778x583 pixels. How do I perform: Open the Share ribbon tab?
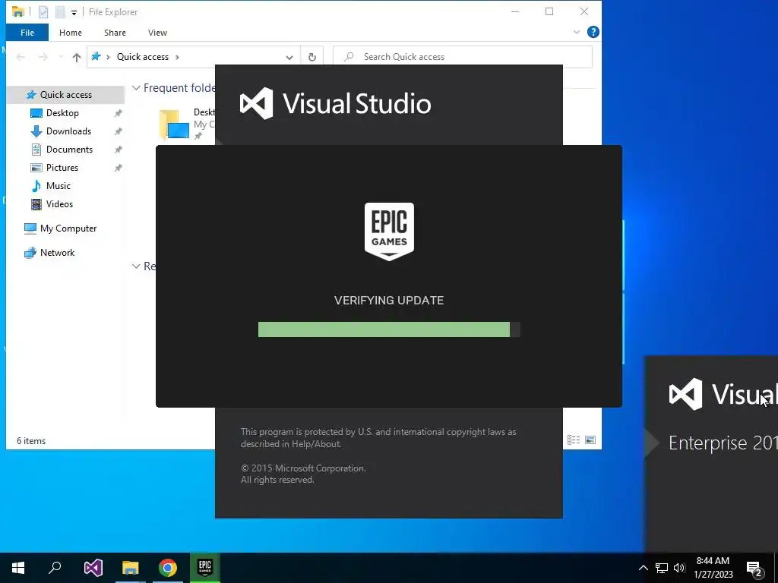(115, 33)
